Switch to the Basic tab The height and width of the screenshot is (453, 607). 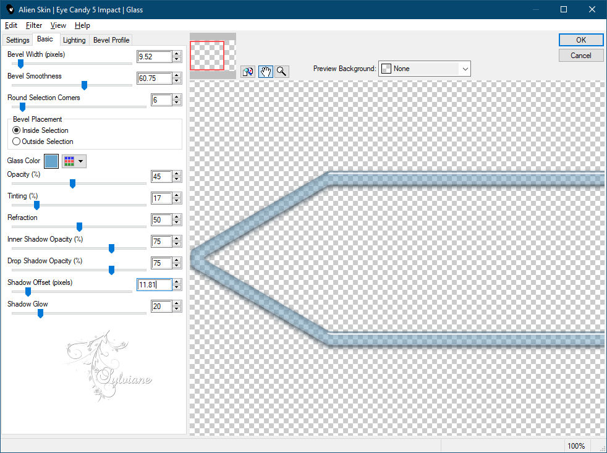tap(45, 39)
